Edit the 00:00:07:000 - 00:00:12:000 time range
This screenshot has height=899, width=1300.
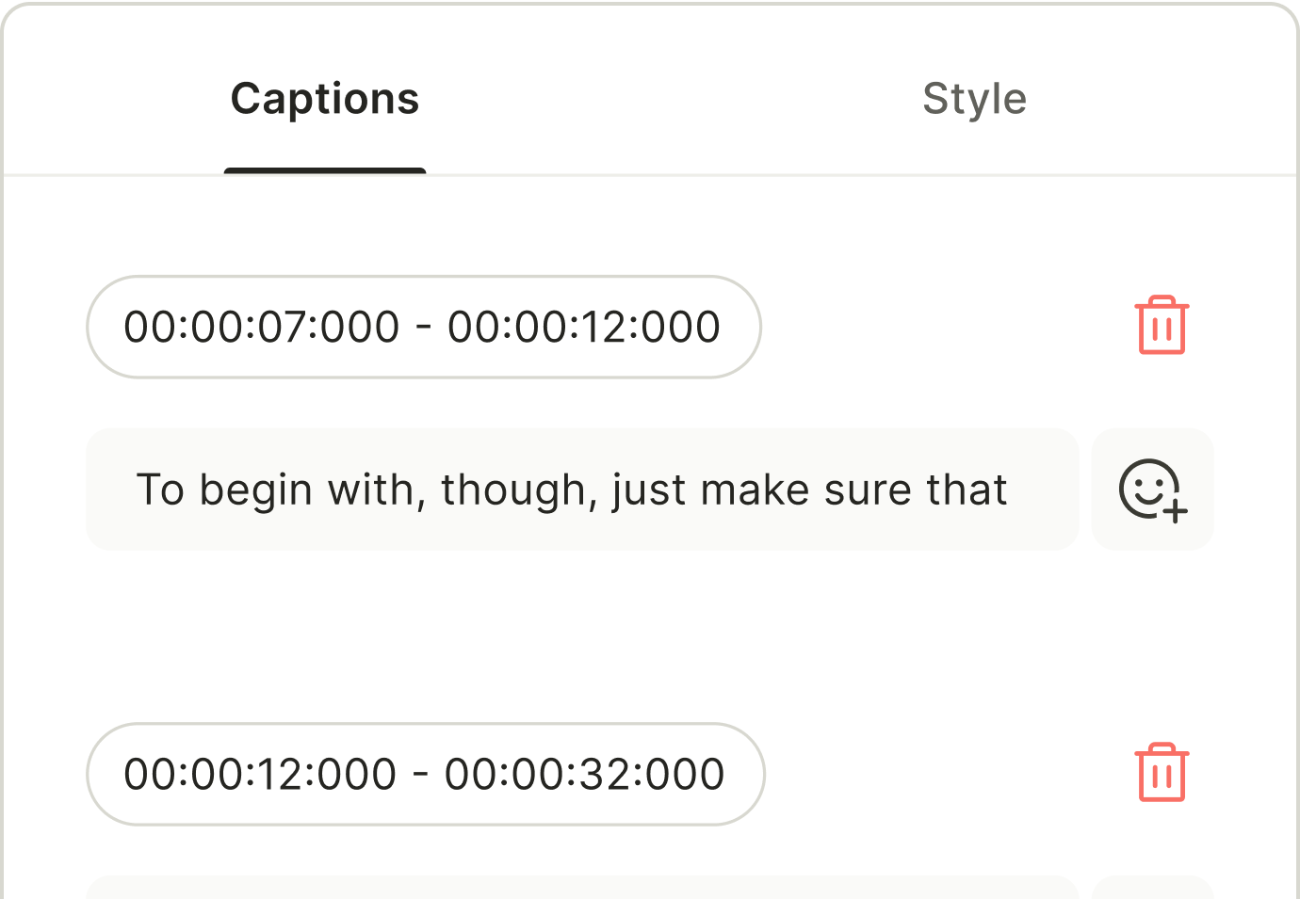click(423, 327)
